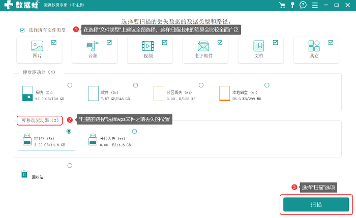Click the 58.0 GB/130 GB text
Image resolution: width=356 pixels, height=218 pixels.
(x=50, y=99)
